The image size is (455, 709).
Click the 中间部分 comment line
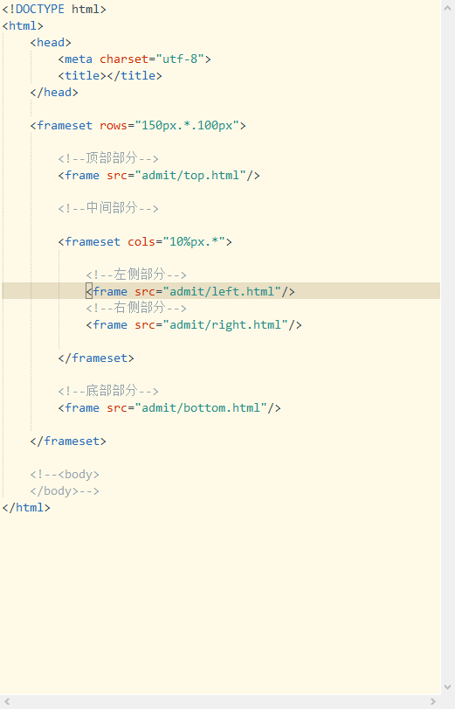click(108, 208)
